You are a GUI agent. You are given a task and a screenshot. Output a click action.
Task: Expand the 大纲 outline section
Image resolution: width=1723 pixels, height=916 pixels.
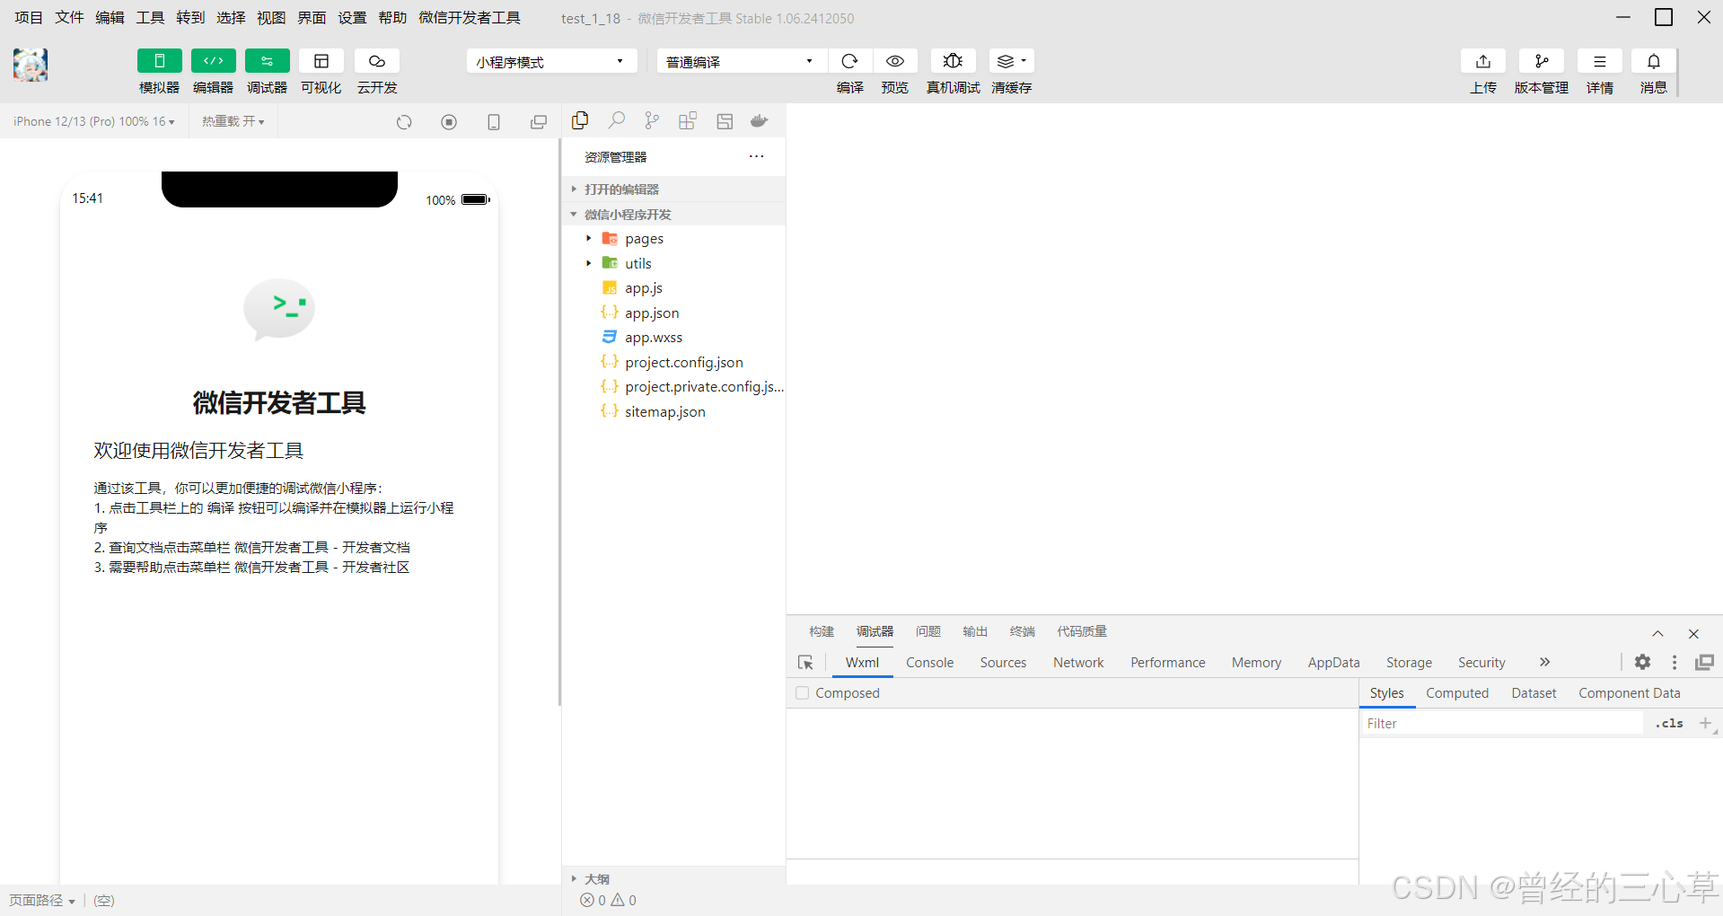tap(673, 879)
